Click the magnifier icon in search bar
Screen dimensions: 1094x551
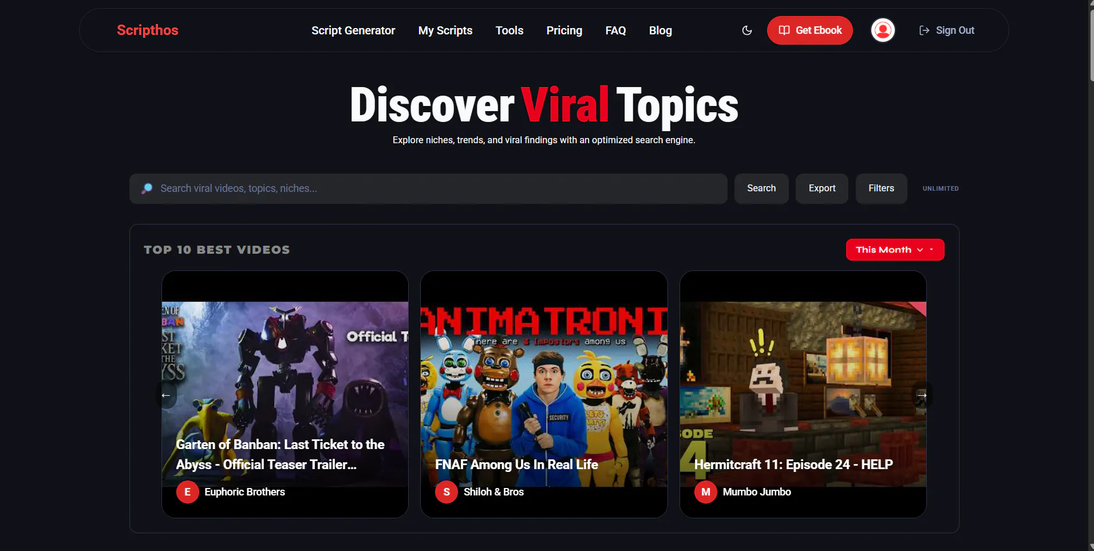147,188
